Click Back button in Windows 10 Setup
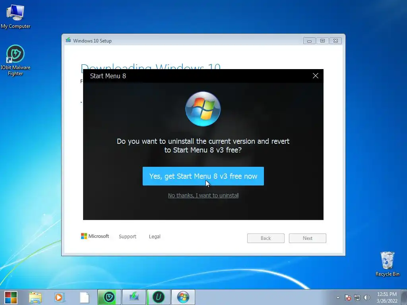407x305 pixels. [266, 238]
